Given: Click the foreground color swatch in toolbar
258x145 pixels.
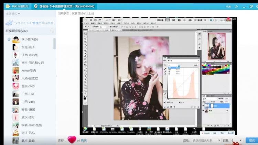Looking at the screenshot, I should click(85, 99).
